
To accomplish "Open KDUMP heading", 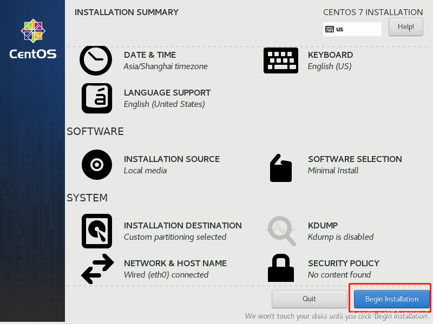I will tap(323, 225).
